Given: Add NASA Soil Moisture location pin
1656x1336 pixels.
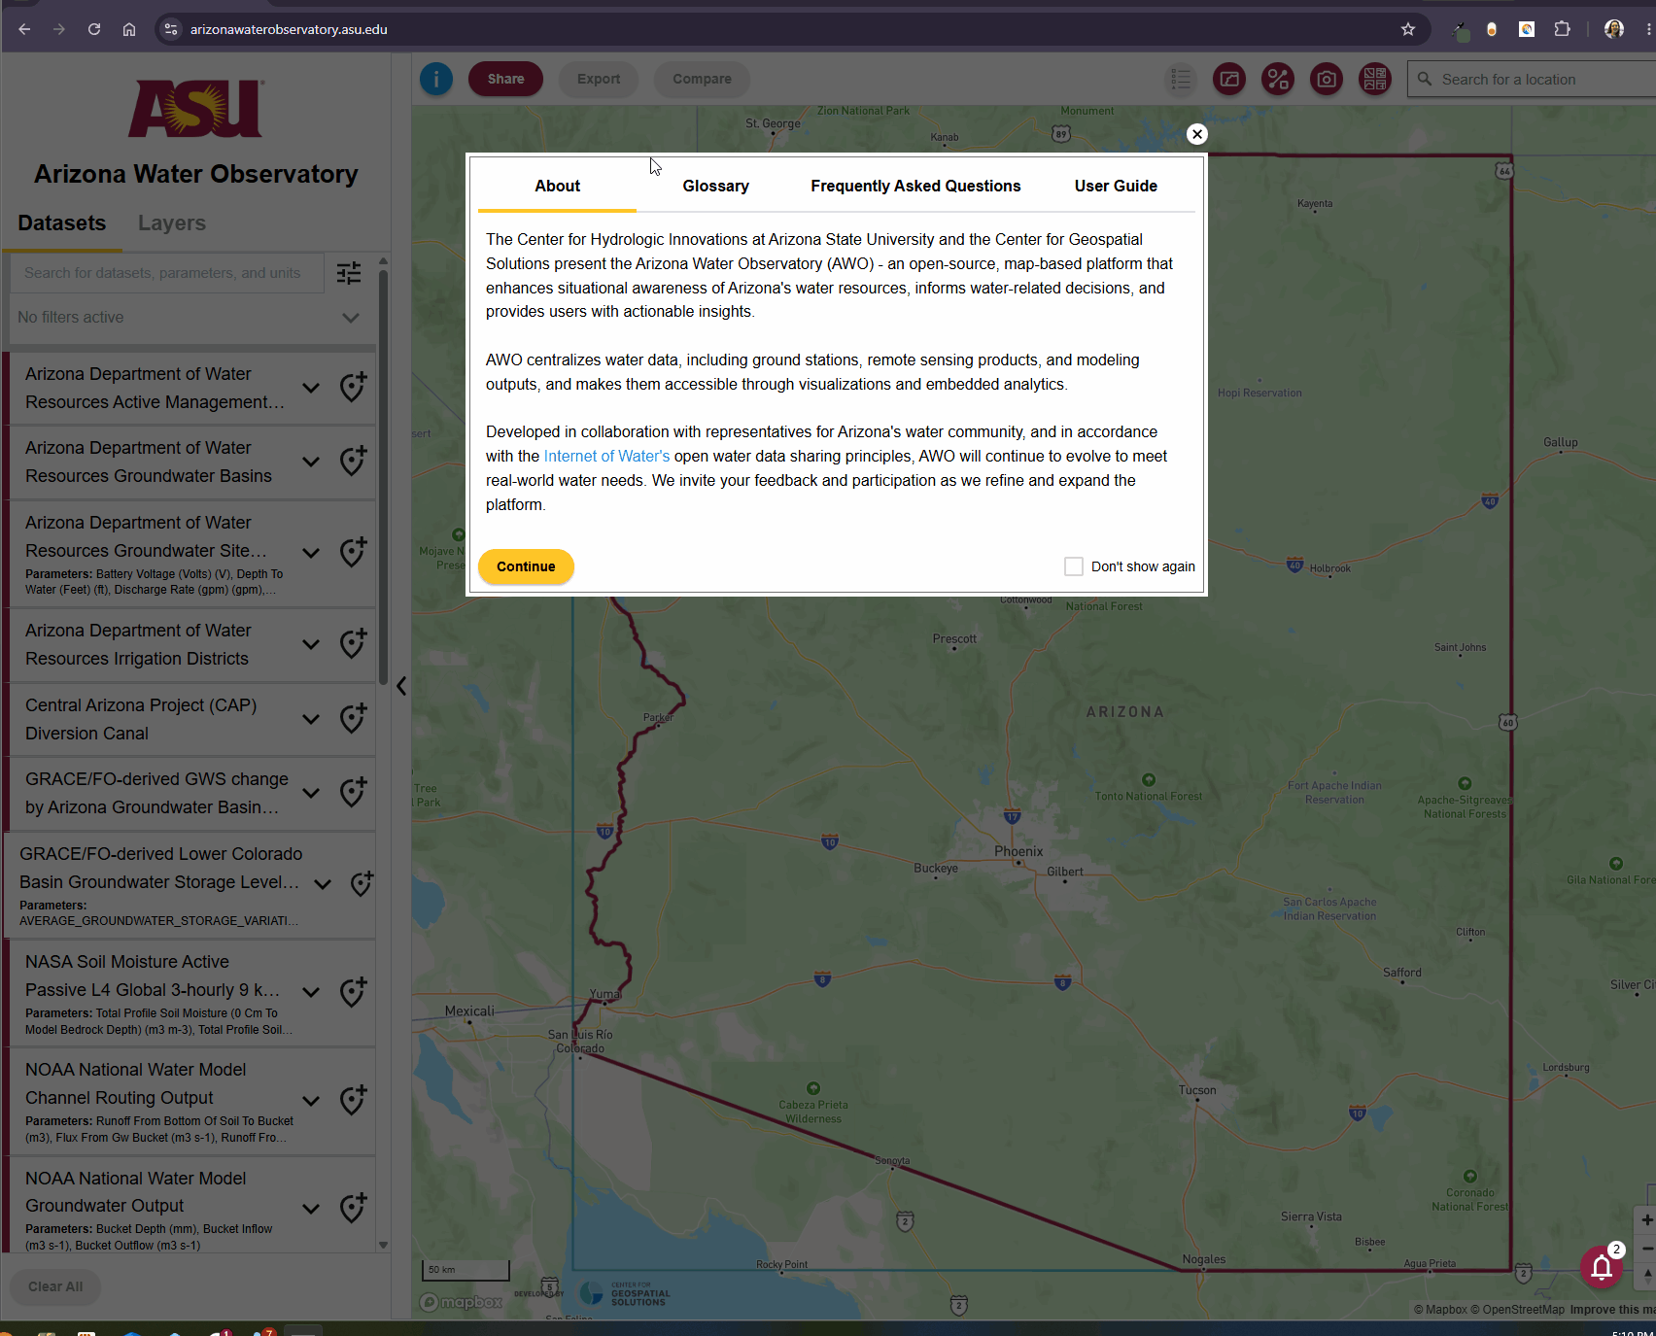Looking at the screenshot, I should click(353, 992).
